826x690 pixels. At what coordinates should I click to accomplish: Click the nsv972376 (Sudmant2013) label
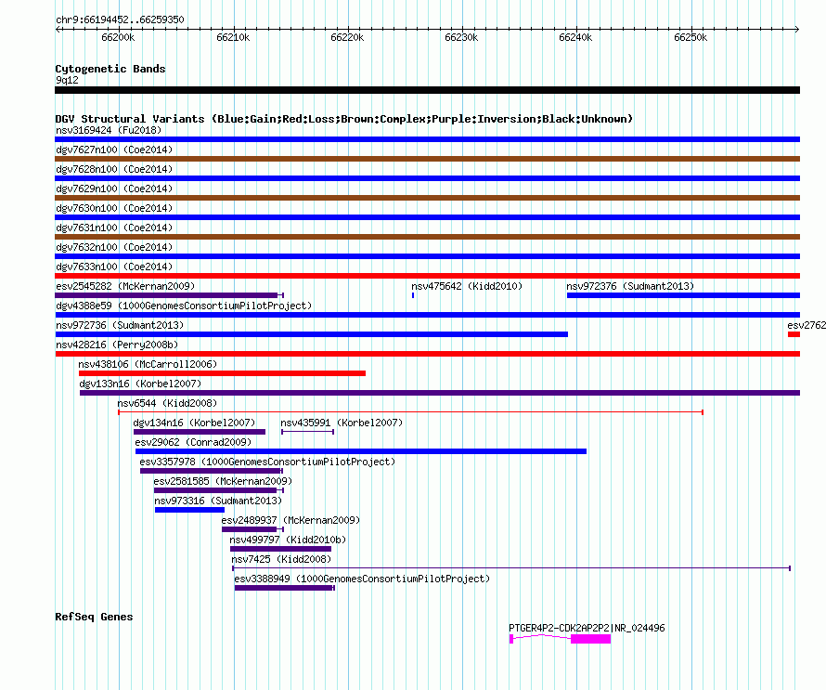tap(630, 286)
